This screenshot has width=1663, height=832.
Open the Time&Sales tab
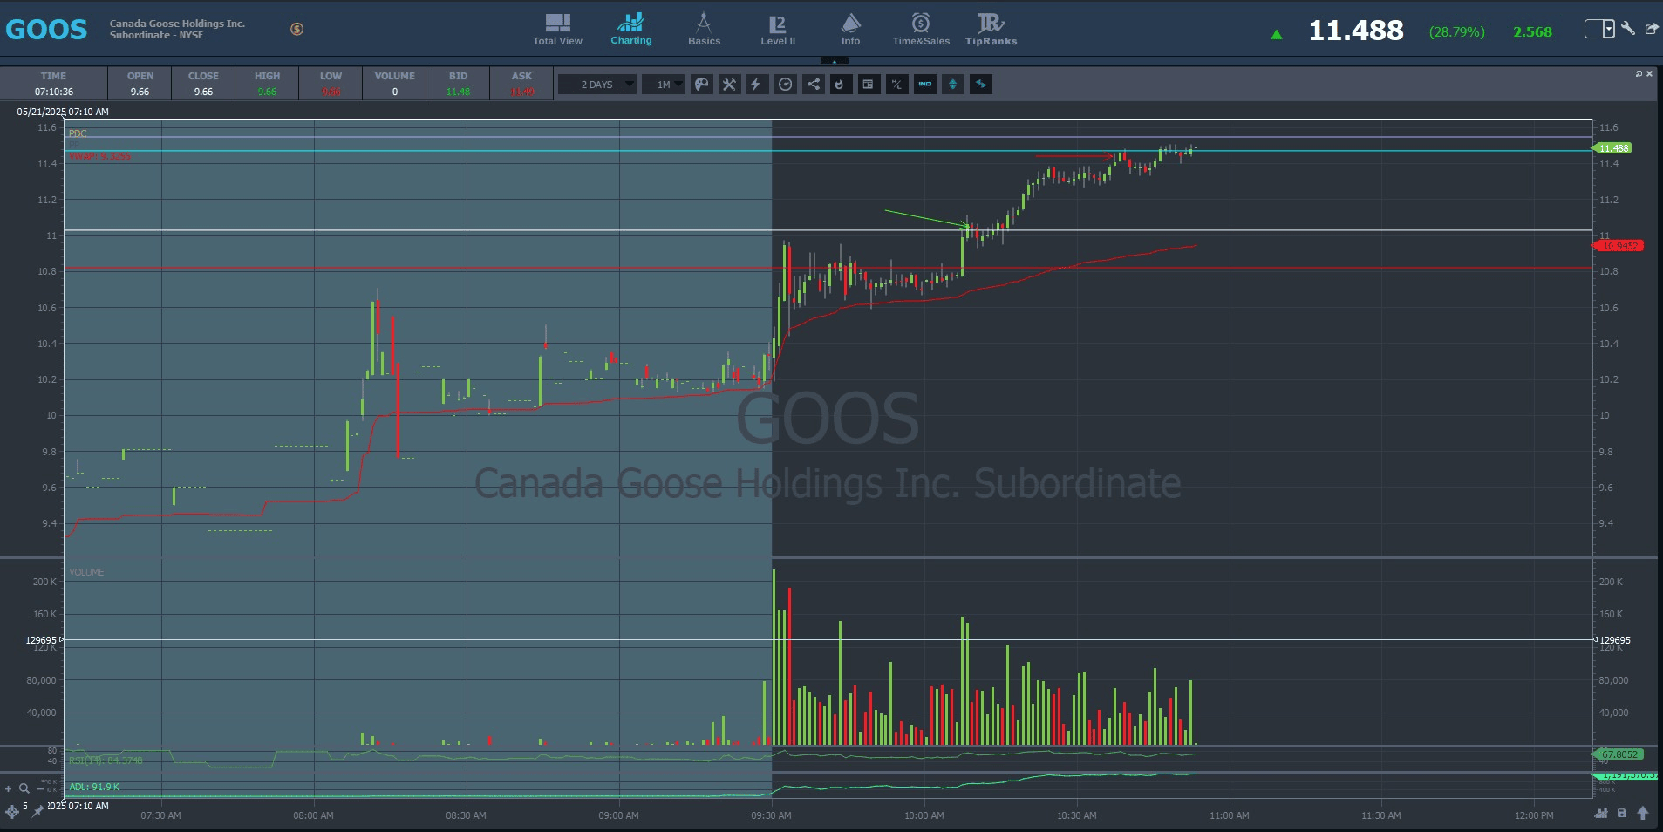[921, 29]
